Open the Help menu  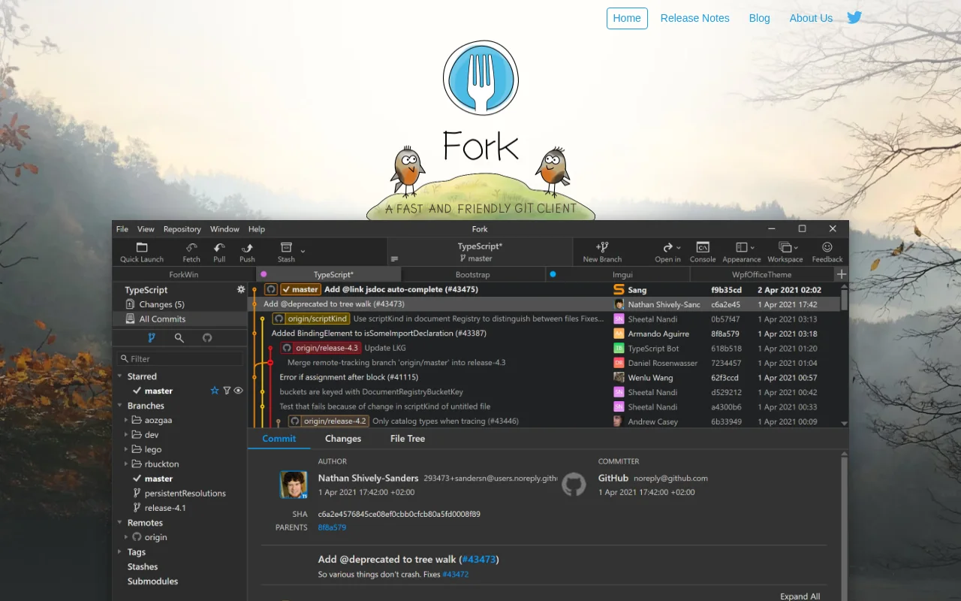(x=257, y=229)
